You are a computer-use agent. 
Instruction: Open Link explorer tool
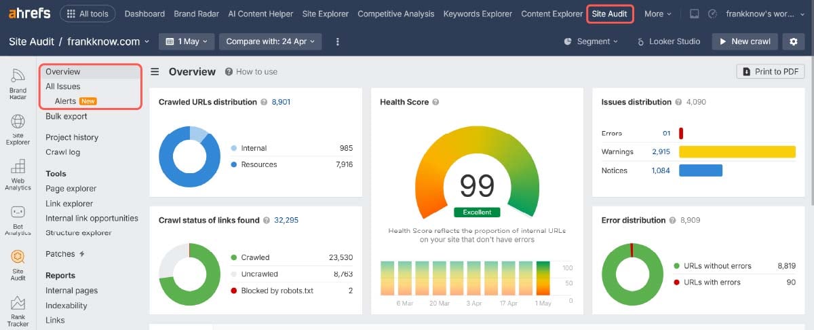coord(69,204)
